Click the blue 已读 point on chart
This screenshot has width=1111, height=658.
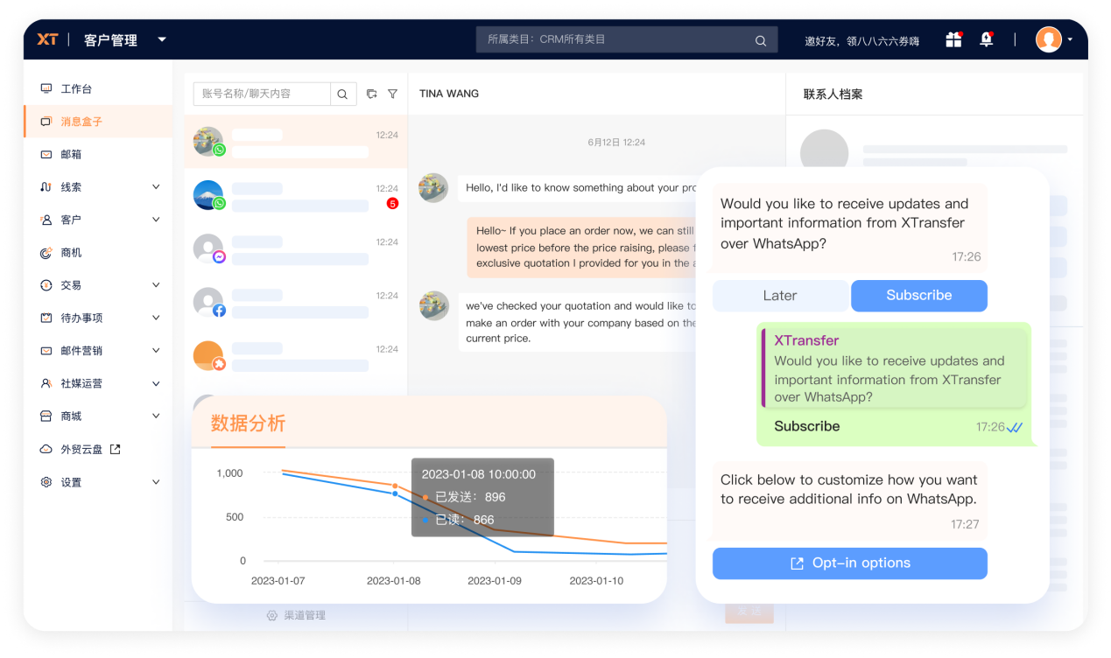click(395, 494)
